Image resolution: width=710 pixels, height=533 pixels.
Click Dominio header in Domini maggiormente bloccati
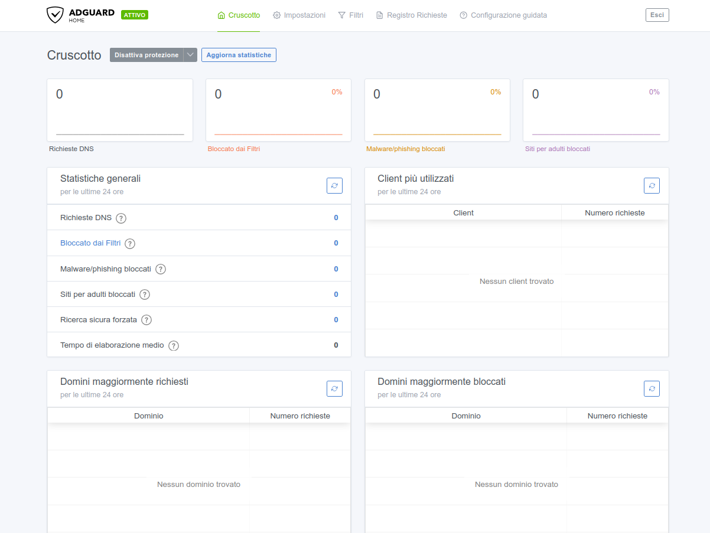(x=466, y=416)
